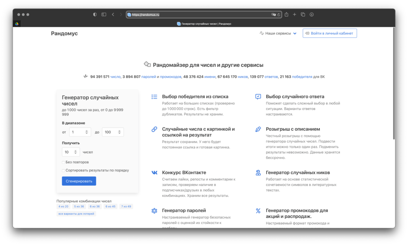Click the percent icon for Генератор промокодов
The image size is (408, 245).
[258, 211]
